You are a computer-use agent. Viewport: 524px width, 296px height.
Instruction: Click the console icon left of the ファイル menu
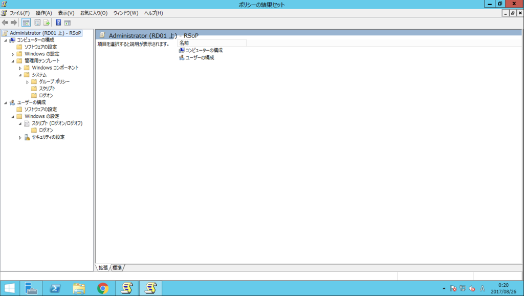[4, 13]
